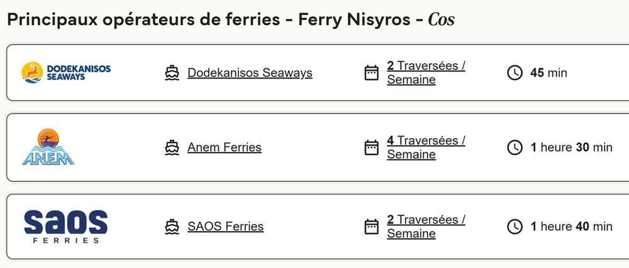Click ferry icon beside SAOS Ferries
This screenshot has width=629, height=268.
click(172, 227)
